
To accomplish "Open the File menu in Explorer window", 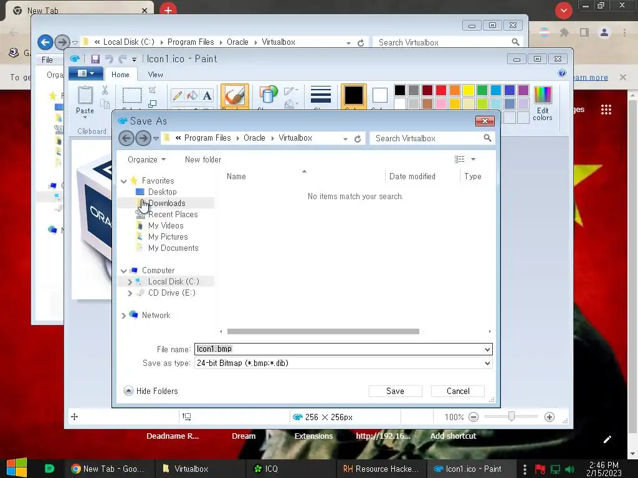I will pyautogui.click(x=47, y=60).
